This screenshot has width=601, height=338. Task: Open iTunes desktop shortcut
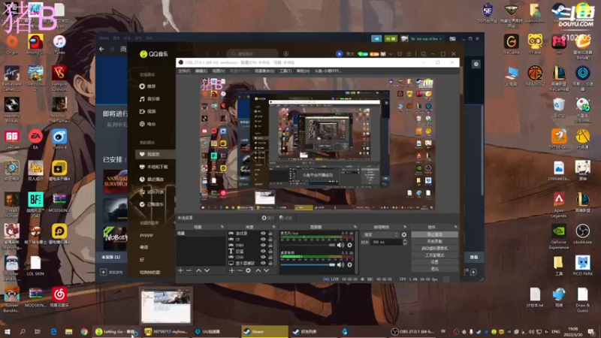59,44
